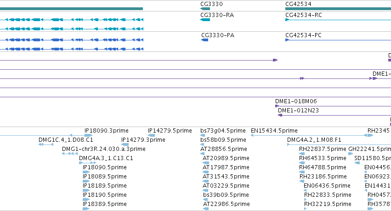The height and width of the screenshot is (211, 391).
Task: Select the IP14279.3prime EST label
Action: pyautogui.click(x=143, y=140)
